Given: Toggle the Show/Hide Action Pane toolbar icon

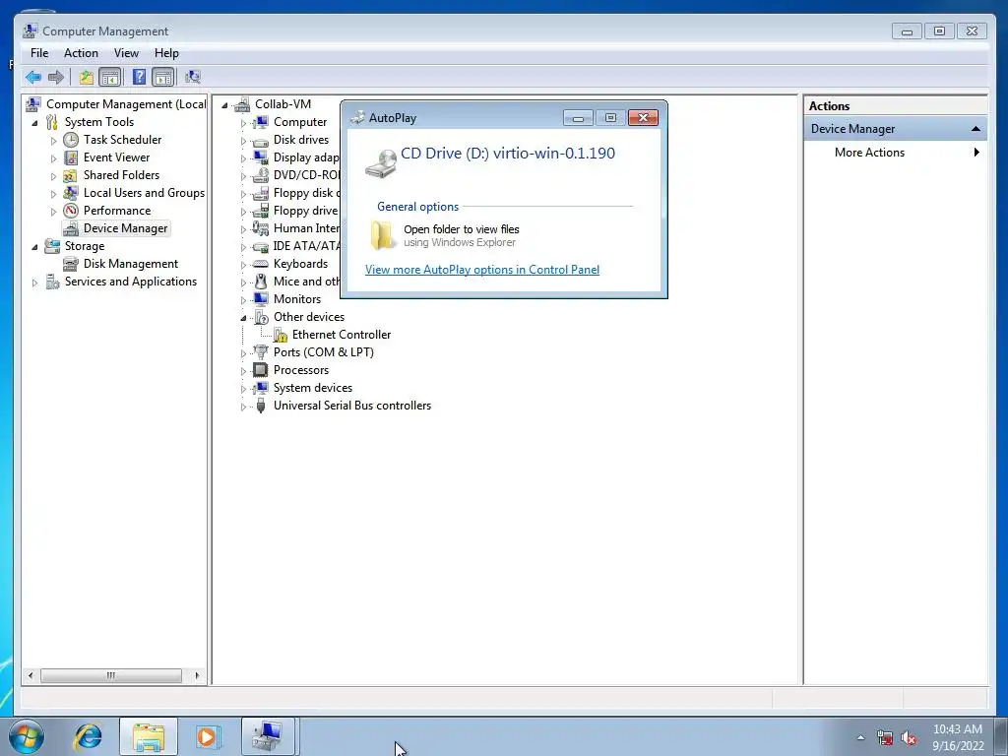Looking at the screenshot, I should click(163, 78).
